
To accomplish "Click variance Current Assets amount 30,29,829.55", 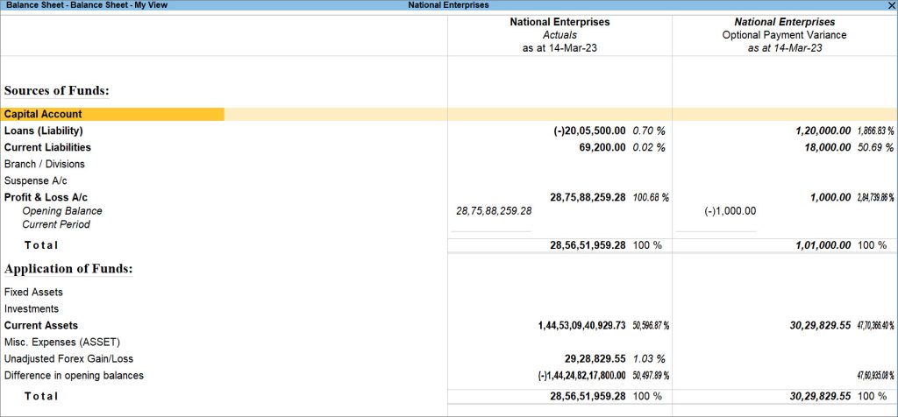I will point(820,326).
